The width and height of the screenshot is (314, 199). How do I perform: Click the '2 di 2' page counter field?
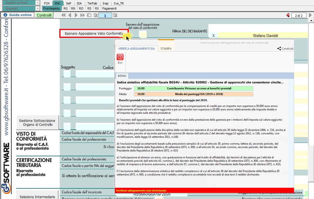(x=299, y=15)
